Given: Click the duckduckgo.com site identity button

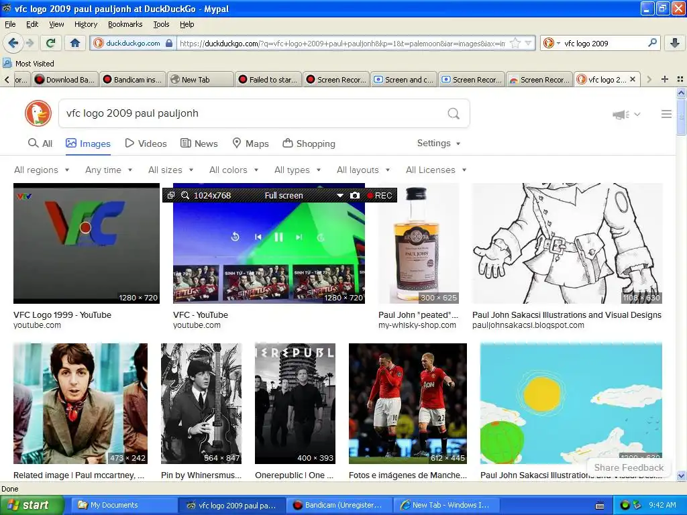Looking at the screenshot, I should coord(134,43).
